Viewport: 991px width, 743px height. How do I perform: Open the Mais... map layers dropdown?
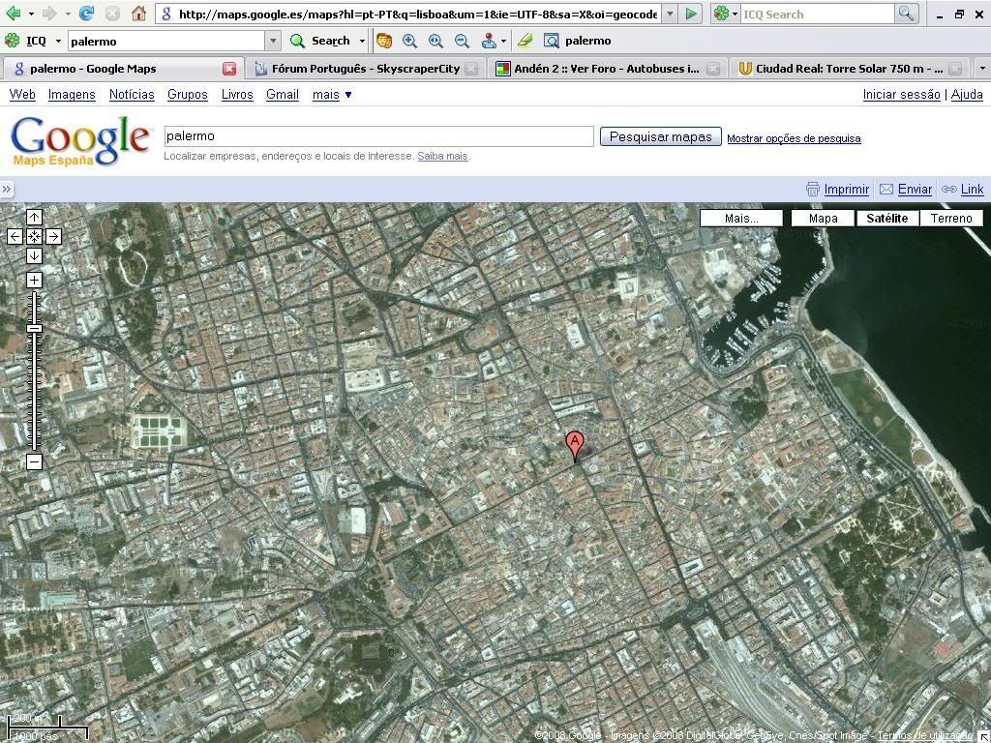pos(741,219)
